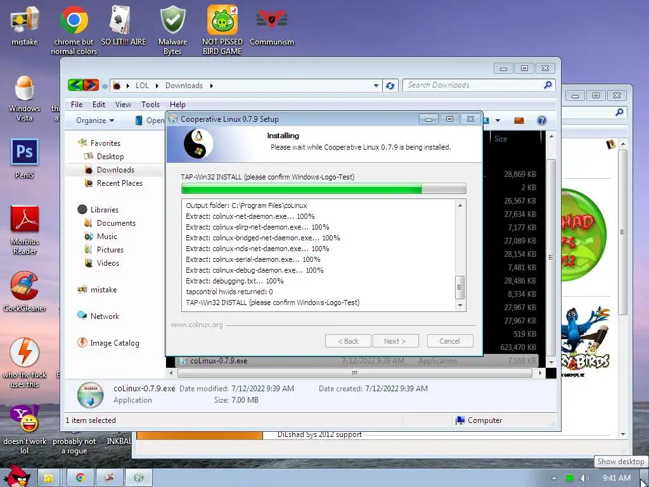Open the address bar history dropdown arrow
Viewport: 649px width, 487px height.
[376, 86]
